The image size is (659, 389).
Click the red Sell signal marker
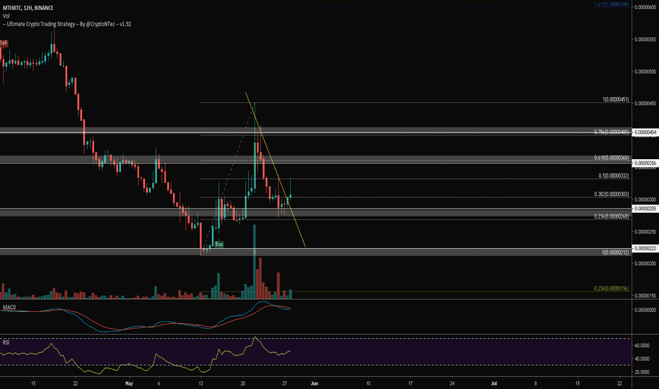[4, 43]
